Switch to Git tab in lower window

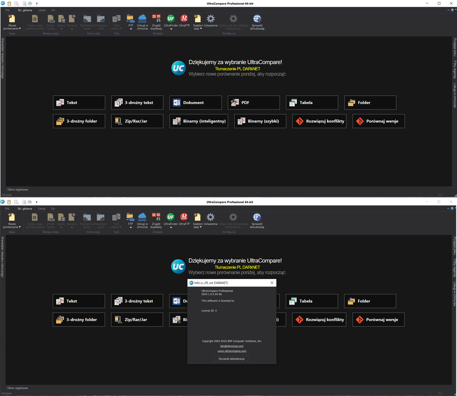tap(53, 209)
